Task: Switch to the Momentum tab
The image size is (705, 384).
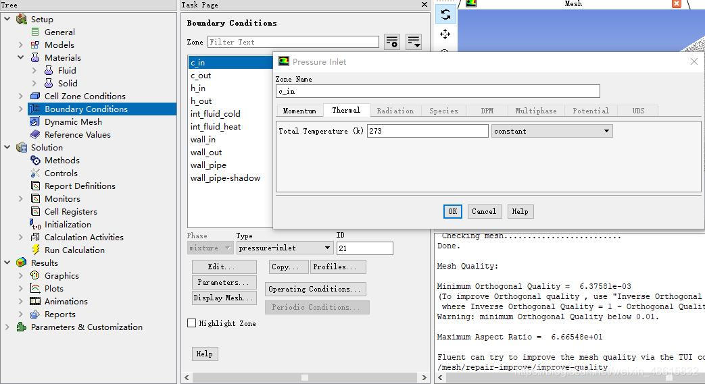Action: (x=299, y=111)
